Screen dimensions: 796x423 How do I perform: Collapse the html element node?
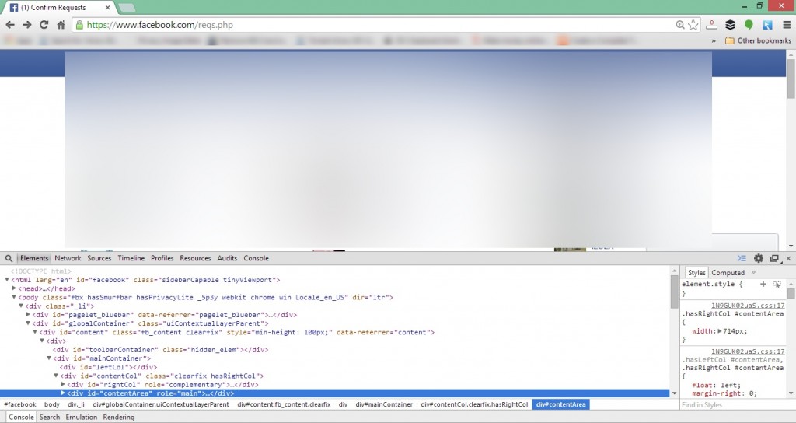tap(7, 280)
